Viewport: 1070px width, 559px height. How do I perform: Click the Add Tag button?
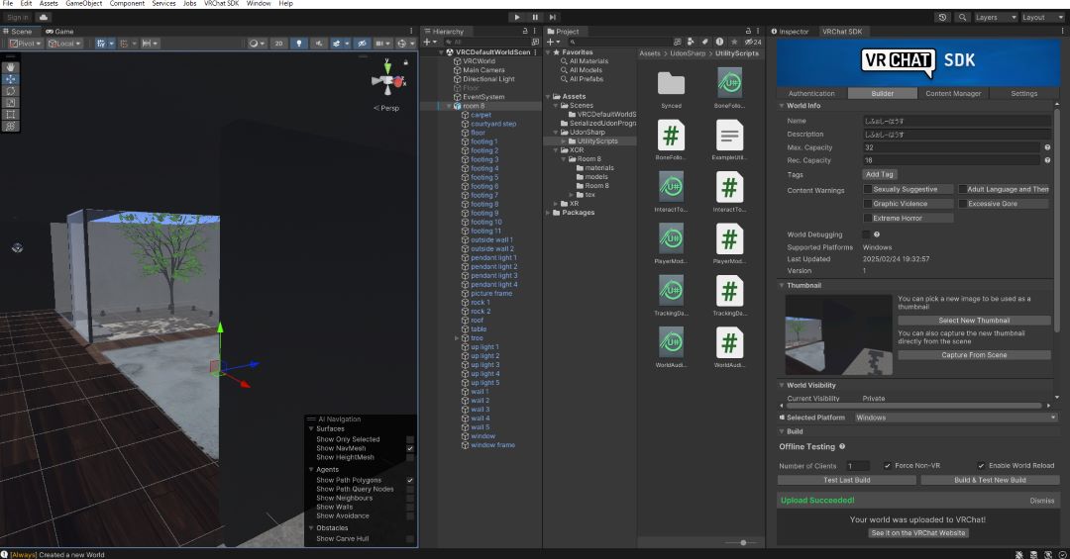point(880,174)
